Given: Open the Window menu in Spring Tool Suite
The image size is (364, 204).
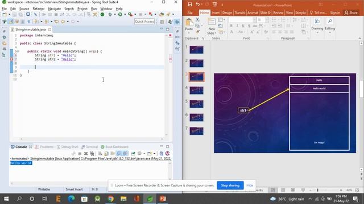Looking at the screenshot, I should 106,9.
